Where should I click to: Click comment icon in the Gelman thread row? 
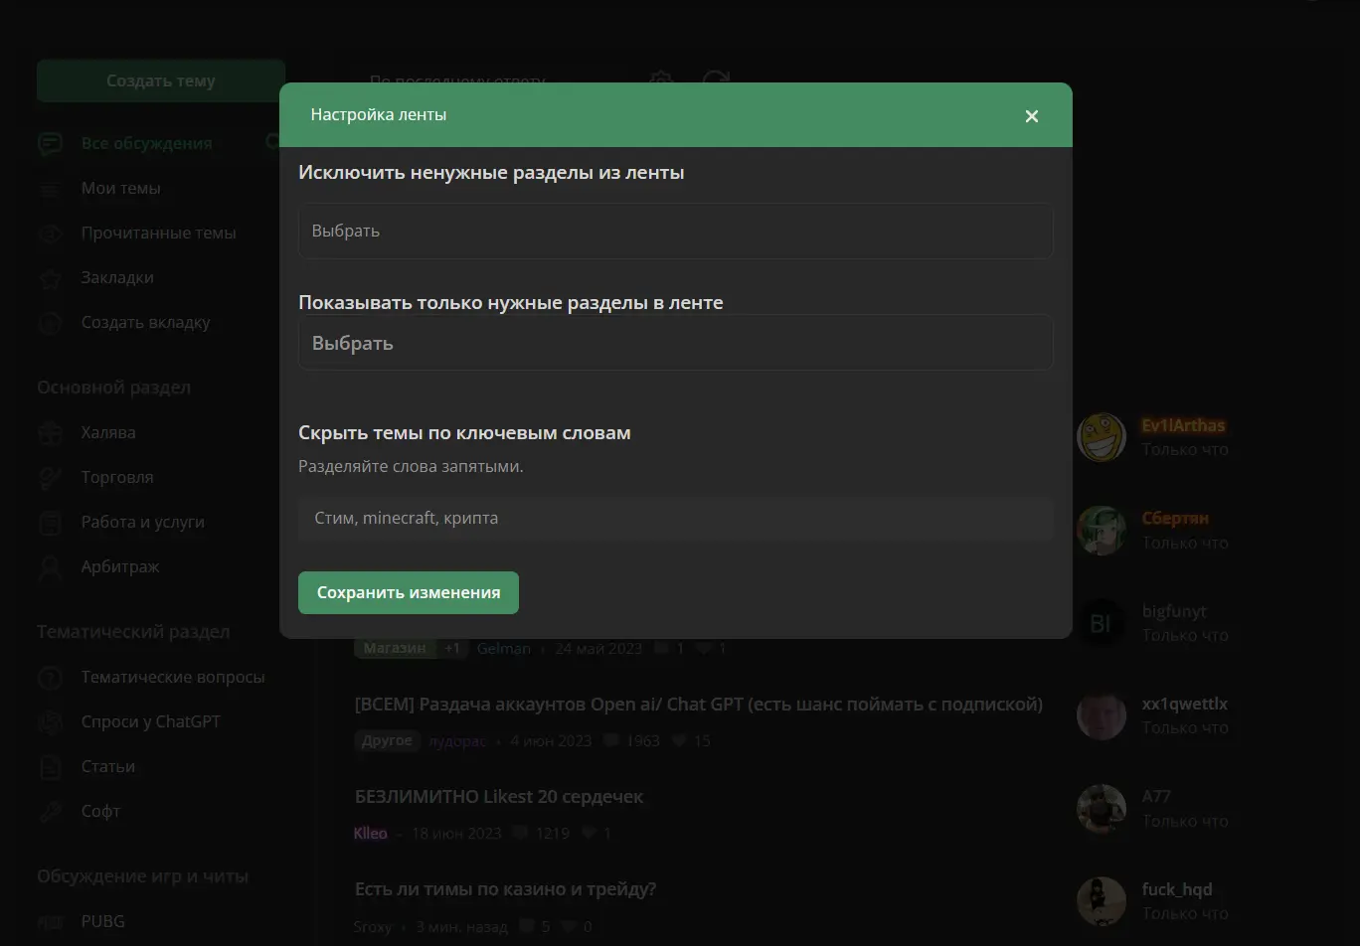pyautogui.click(x=661, y=649)
